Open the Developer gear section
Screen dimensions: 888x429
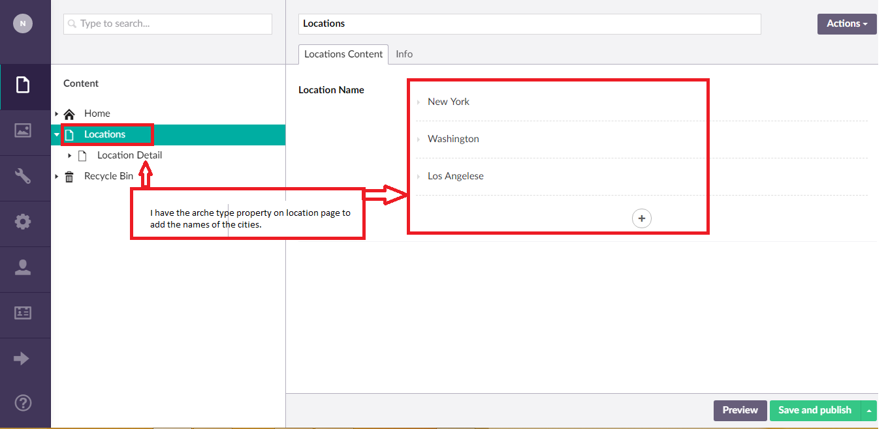[x=23, y=222]
